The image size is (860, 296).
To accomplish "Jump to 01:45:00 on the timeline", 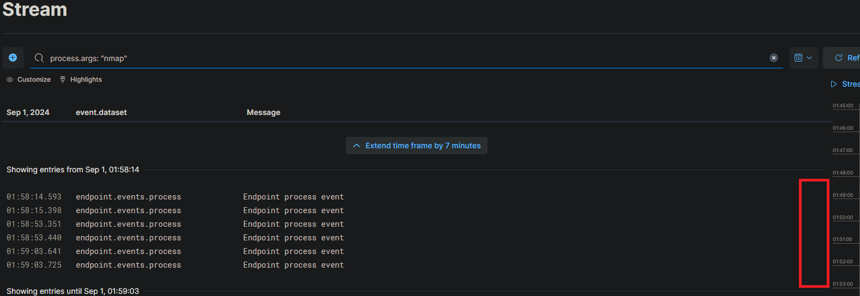I will 843,106.
